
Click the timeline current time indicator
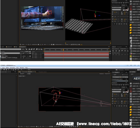[x=63, y=50]
